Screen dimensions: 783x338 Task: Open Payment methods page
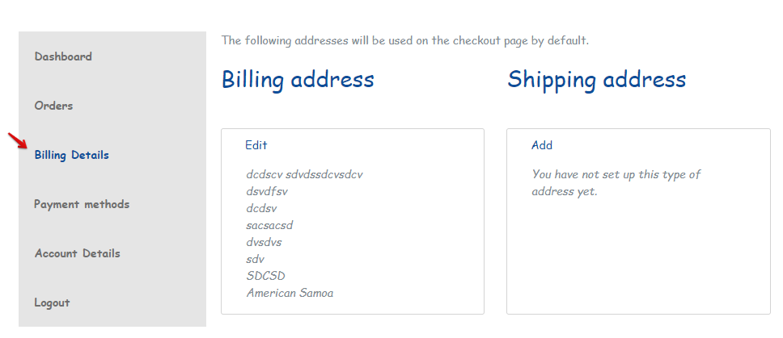(82, 204)
